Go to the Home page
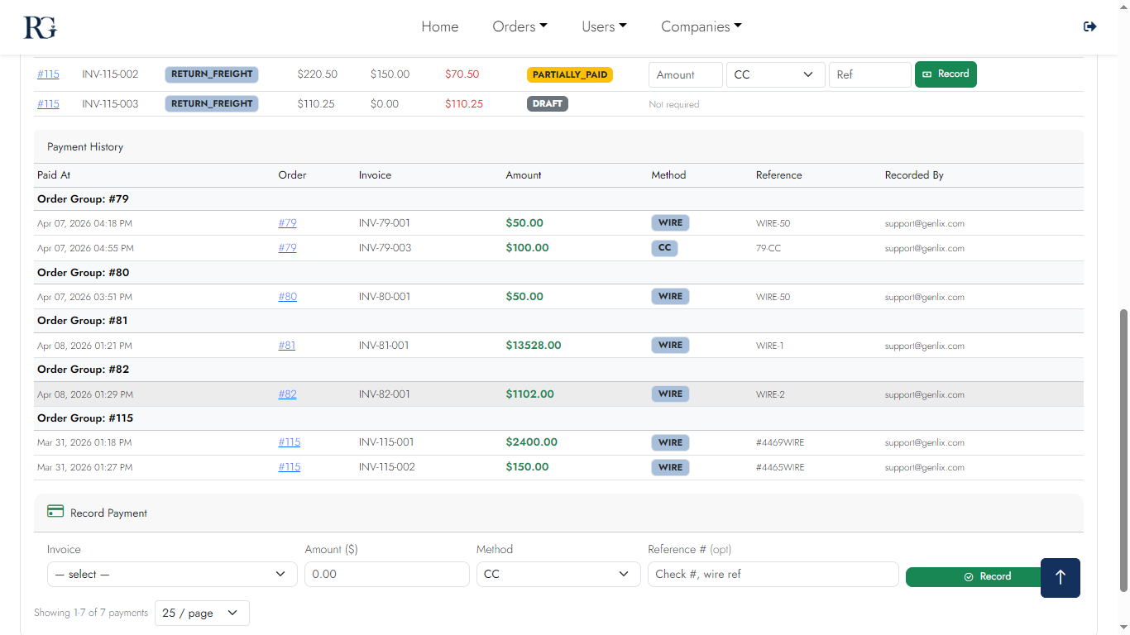 [x=439, y=26]
